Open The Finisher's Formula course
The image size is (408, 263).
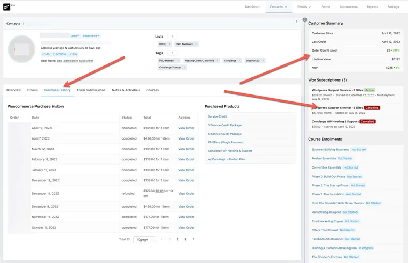click(327, 257)
